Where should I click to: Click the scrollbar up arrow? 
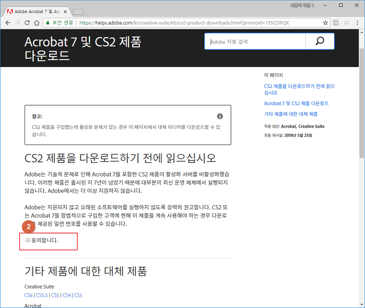click(x=362, y=33)
